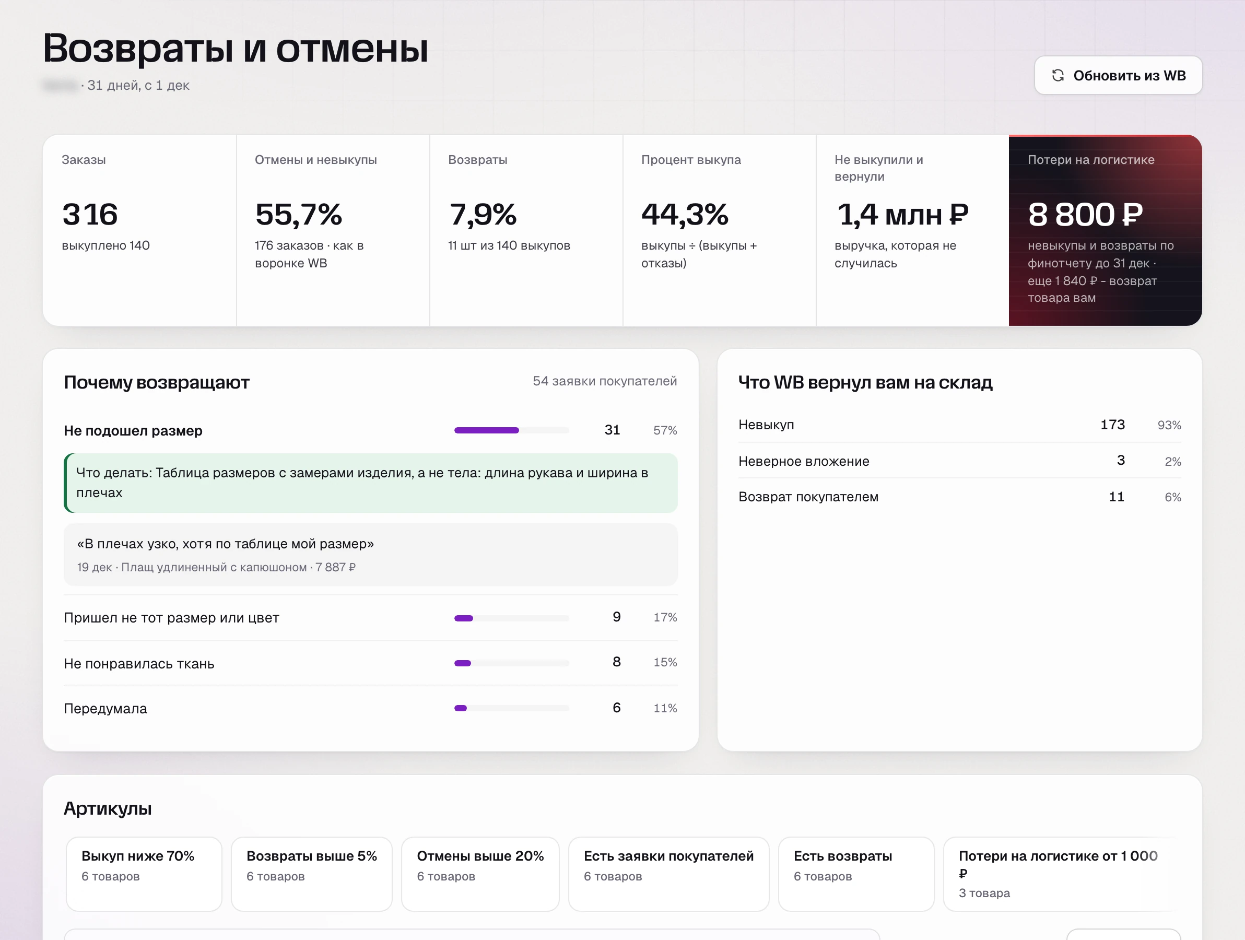Click the Почему возвращают heading
Viewport: 1245px width, 940px height.
point(157,383)
